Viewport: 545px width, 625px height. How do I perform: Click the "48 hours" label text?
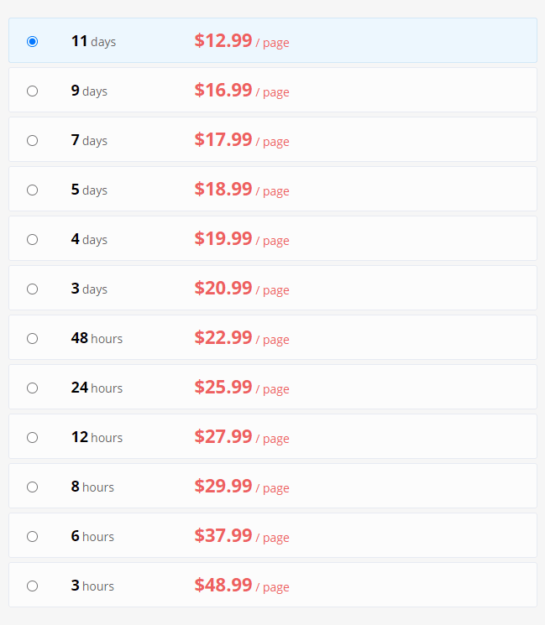(x=97, y=338)
